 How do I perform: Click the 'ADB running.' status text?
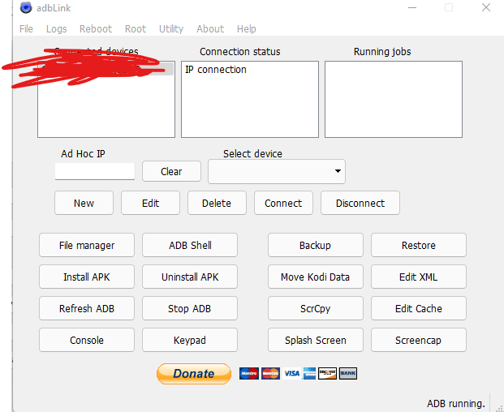tap(456, 404)
